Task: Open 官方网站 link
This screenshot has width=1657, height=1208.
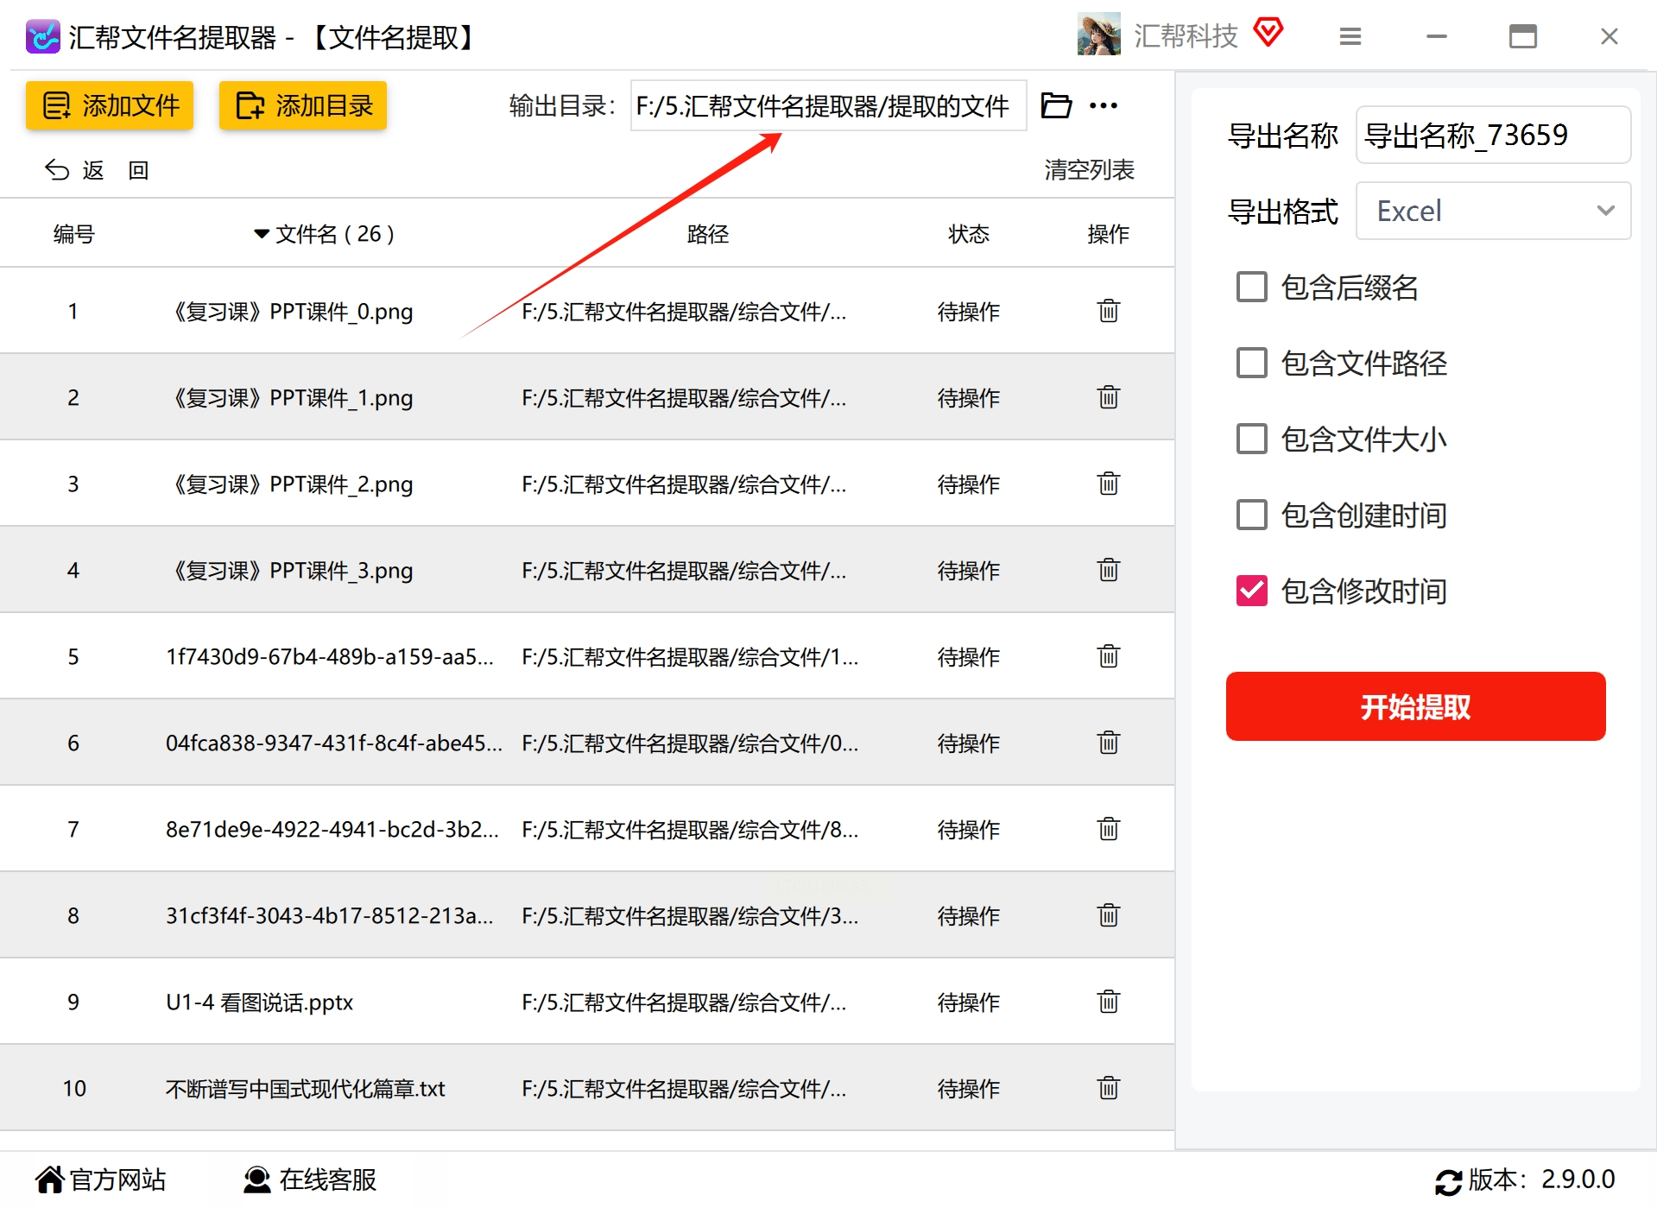Action: [100, 1180]
